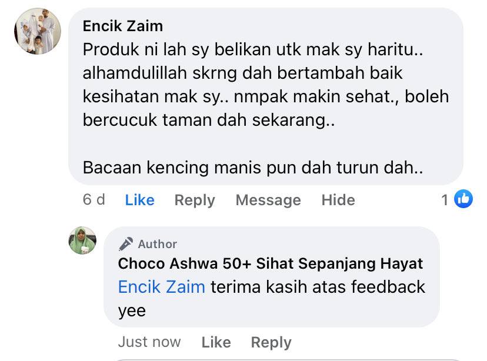Open the Just now reply timestamp
Image resolution: width=487 pixels, height=361 pixels.
149,342
